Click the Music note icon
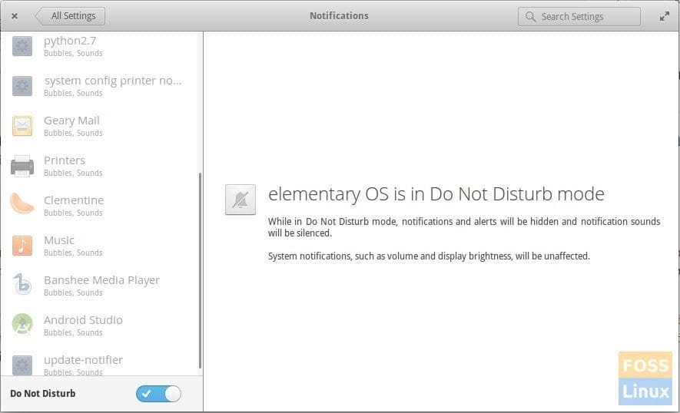The image size is (680, 413). coord(22,246)
